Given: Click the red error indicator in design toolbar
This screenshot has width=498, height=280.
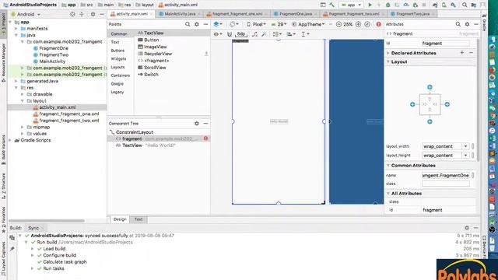Looking at the screenshot, I should (x=379, y=24).
